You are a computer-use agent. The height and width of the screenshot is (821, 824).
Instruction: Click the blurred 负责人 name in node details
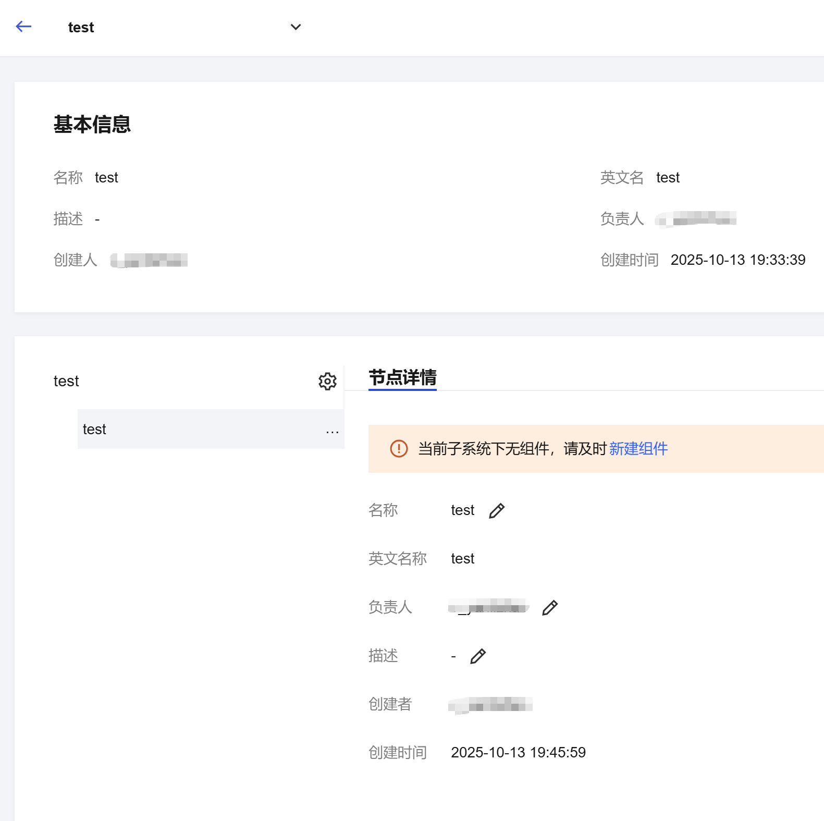coord(489,607)
